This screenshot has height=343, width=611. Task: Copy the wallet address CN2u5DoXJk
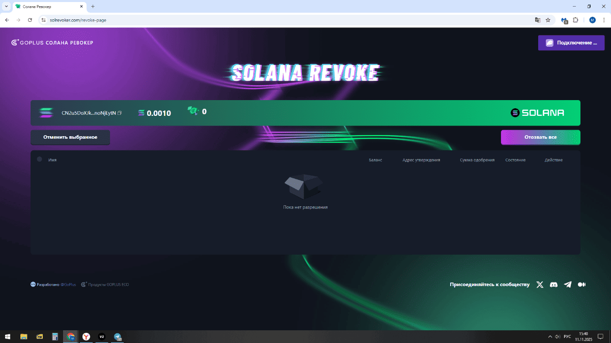pyautogui.click(x=120, y=113)
